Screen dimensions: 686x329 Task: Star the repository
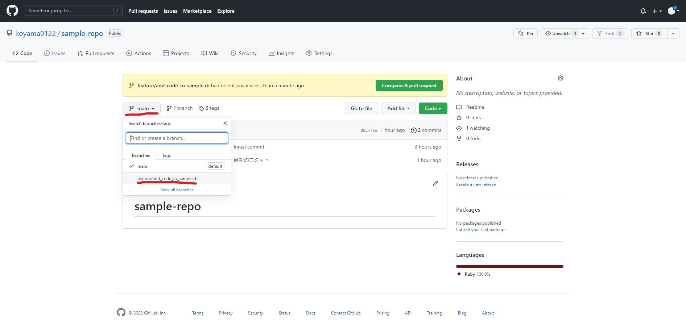click(649, 33)
